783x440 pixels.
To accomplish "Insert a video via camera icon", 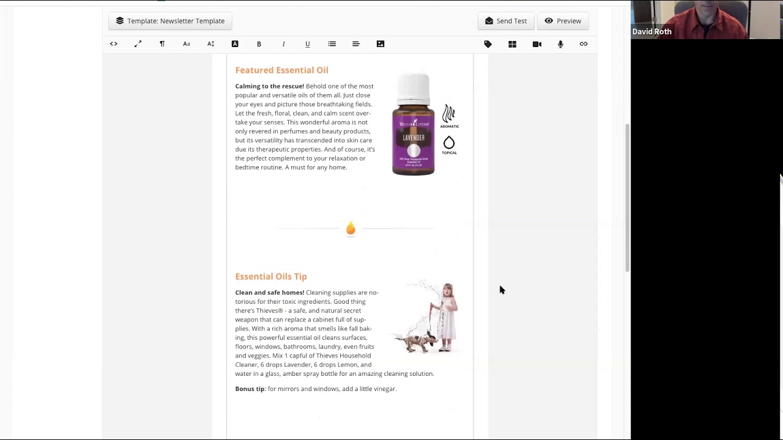I will click(x=537, y=44).
